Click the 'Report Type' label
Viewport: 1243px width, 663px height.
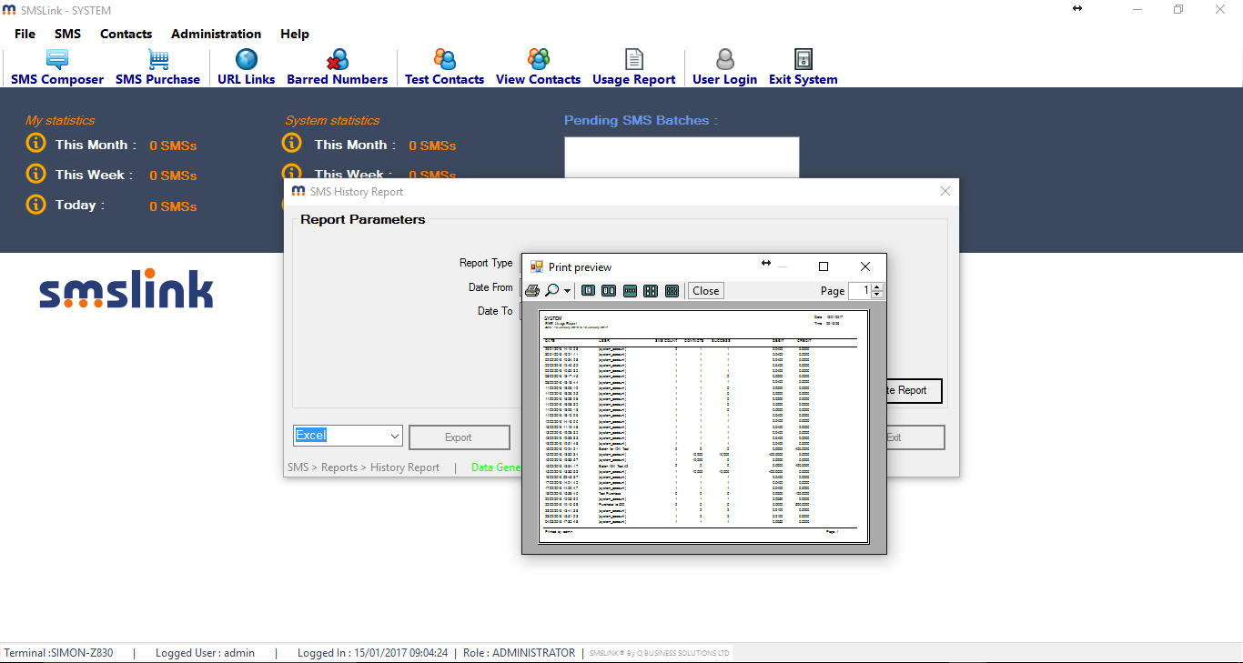(486, 263)
